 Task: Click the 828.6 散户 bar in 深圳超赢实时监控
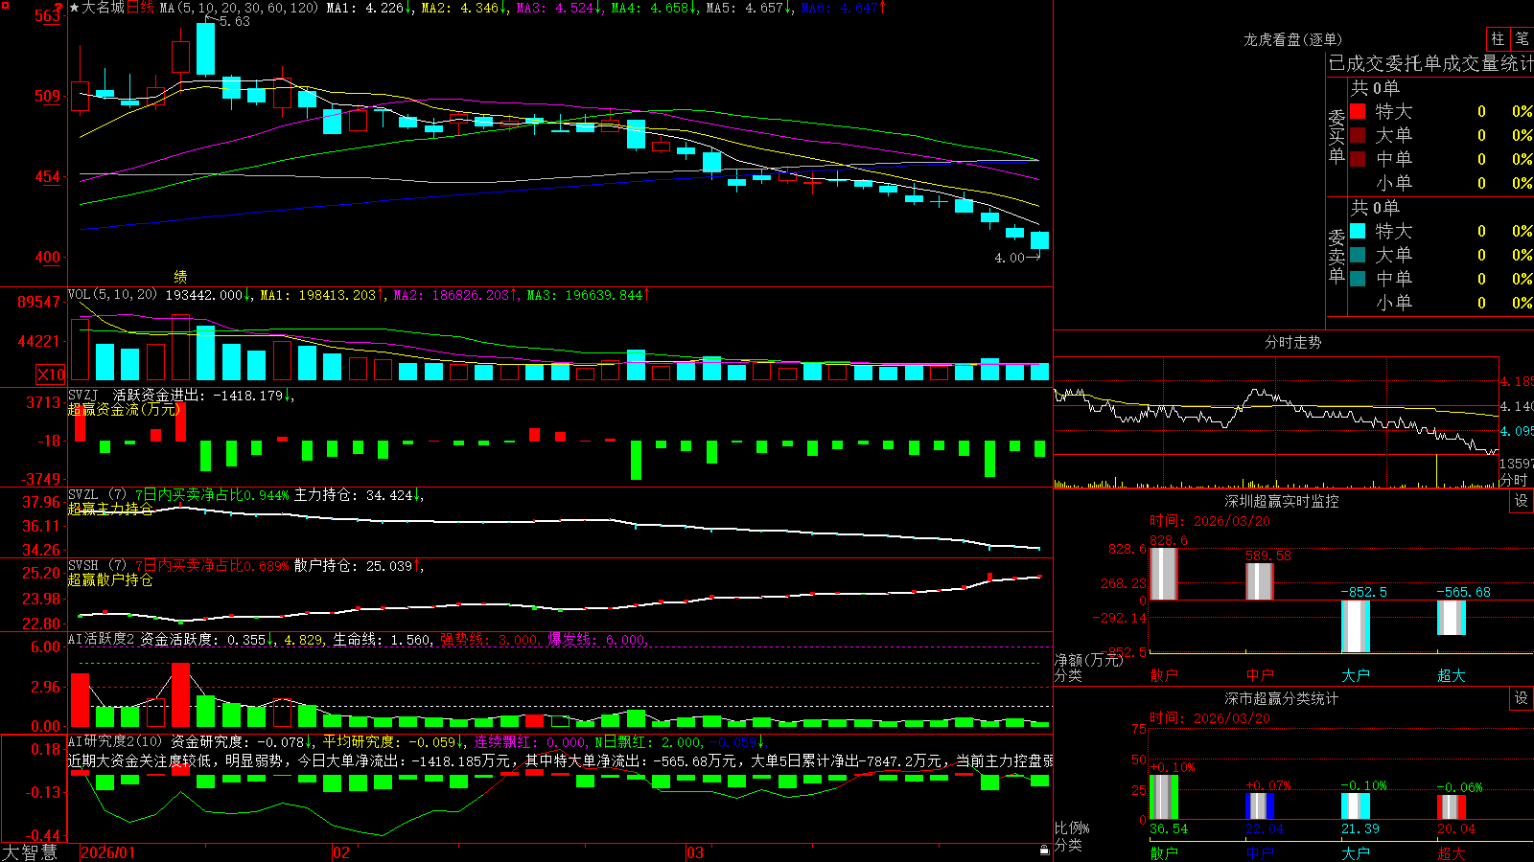[1164, 574]
